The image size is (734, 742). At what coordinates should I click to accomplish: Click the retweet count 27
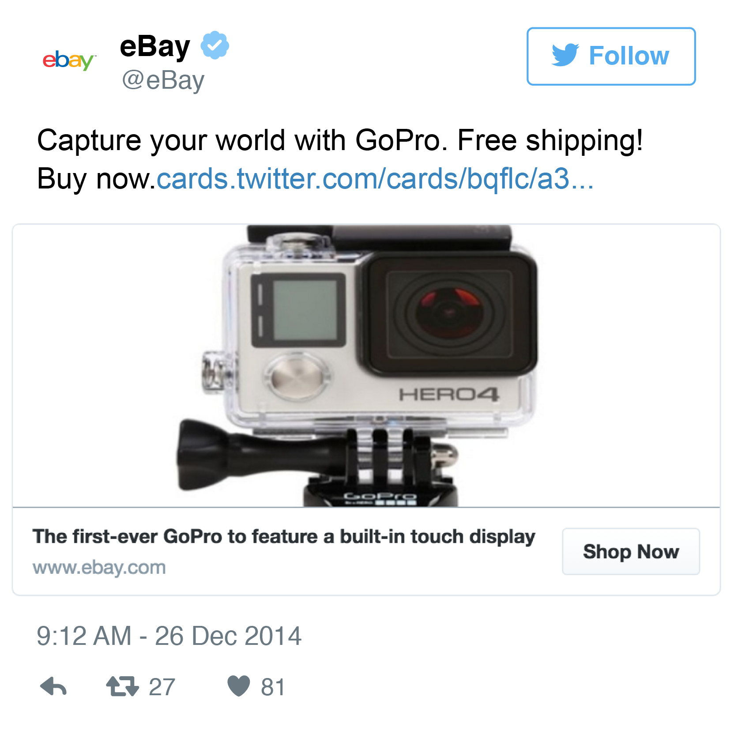162,687
